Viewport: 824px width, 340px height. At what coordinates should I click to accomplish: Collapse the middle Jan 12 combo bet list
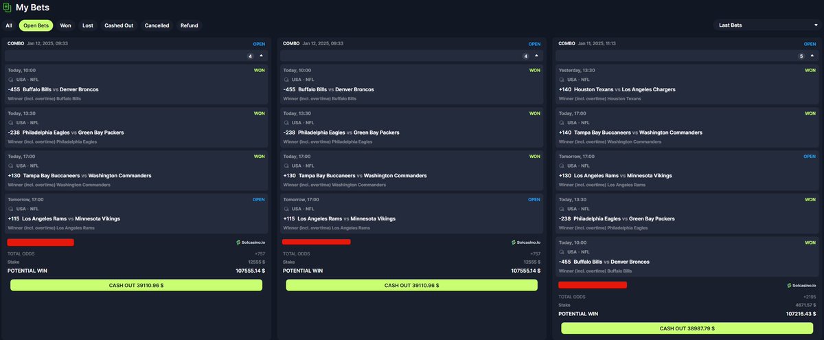[536, 56]
